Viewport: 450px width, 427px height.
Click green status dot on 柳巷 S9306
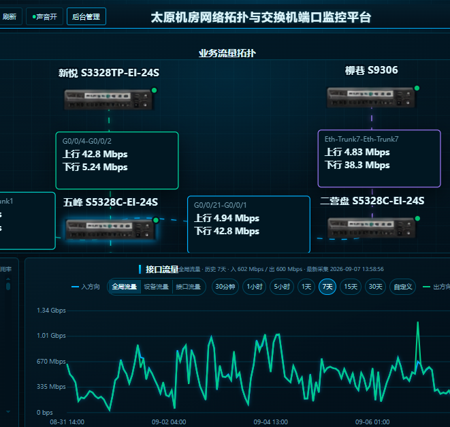pyautogui.click(x=417, y=88)
